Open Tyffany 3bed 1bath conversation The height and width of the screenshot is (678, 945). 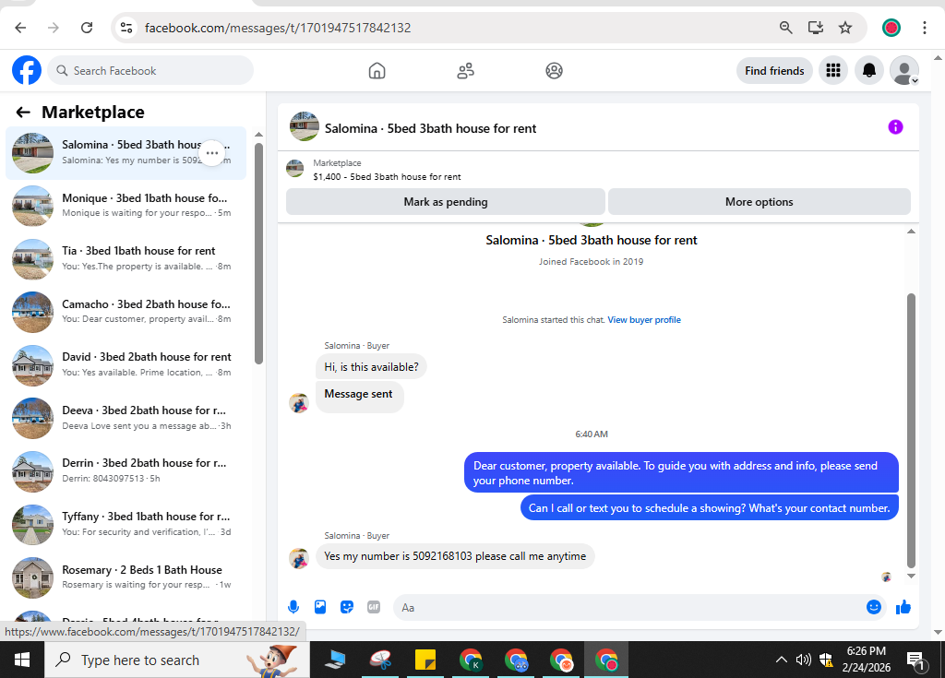pos(126,524)
